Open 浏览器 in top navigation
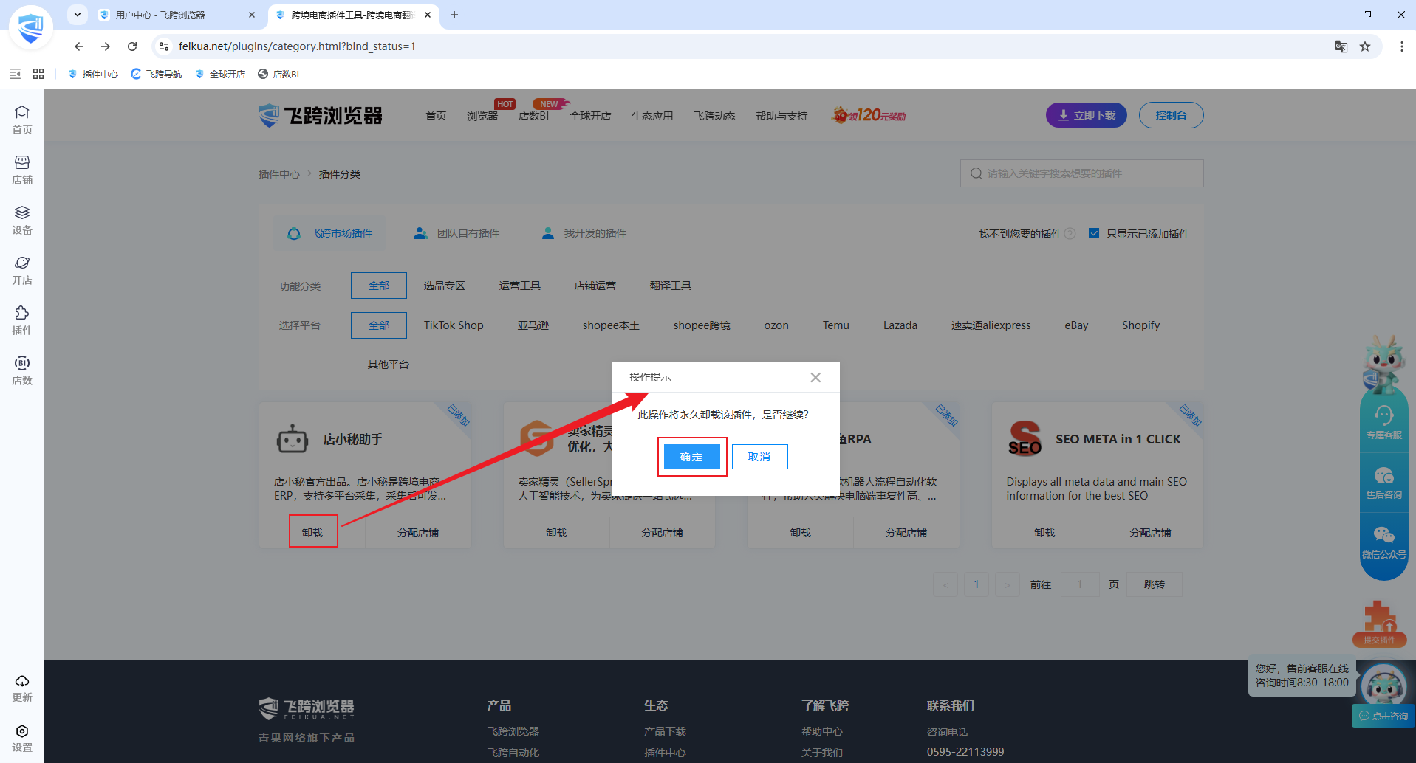1416x763 pixels. click(482, 116)
